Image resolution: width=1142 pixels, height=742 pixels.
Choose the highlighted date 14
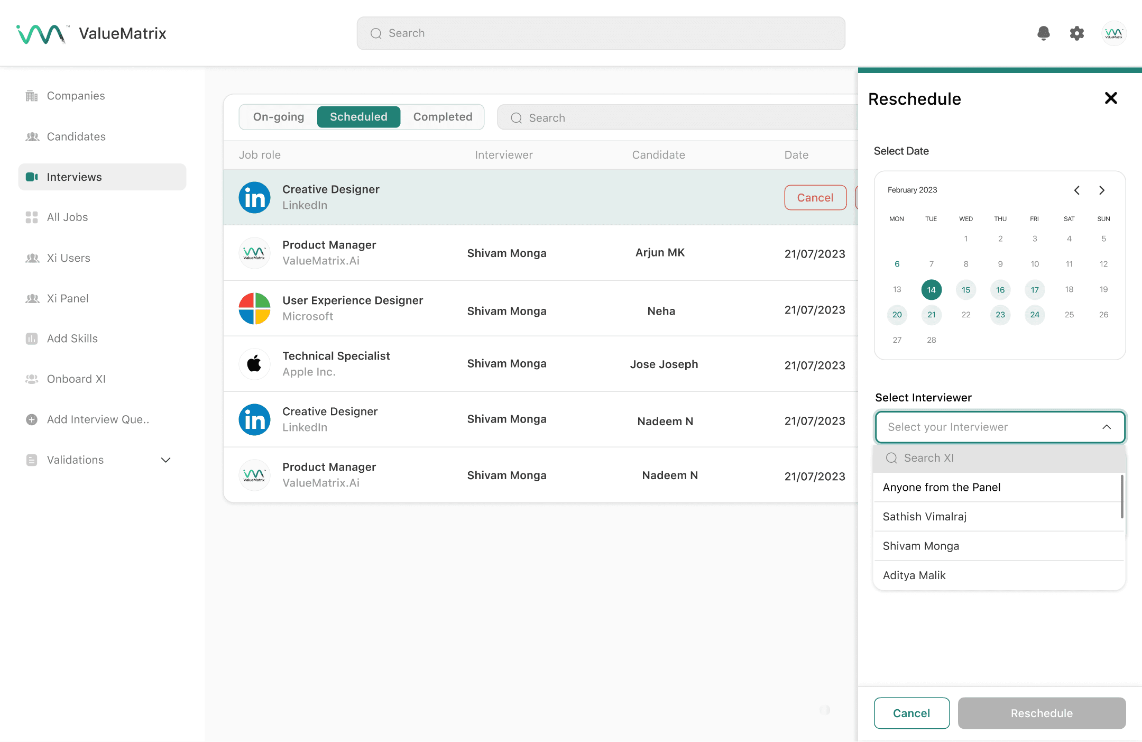point(931,290)
